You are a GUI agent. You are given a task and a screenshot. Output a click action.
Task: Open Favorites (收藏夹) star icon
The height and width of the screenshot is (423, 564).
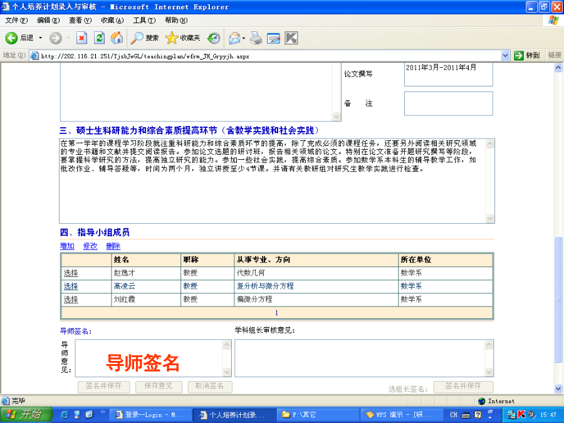(182, 38)
